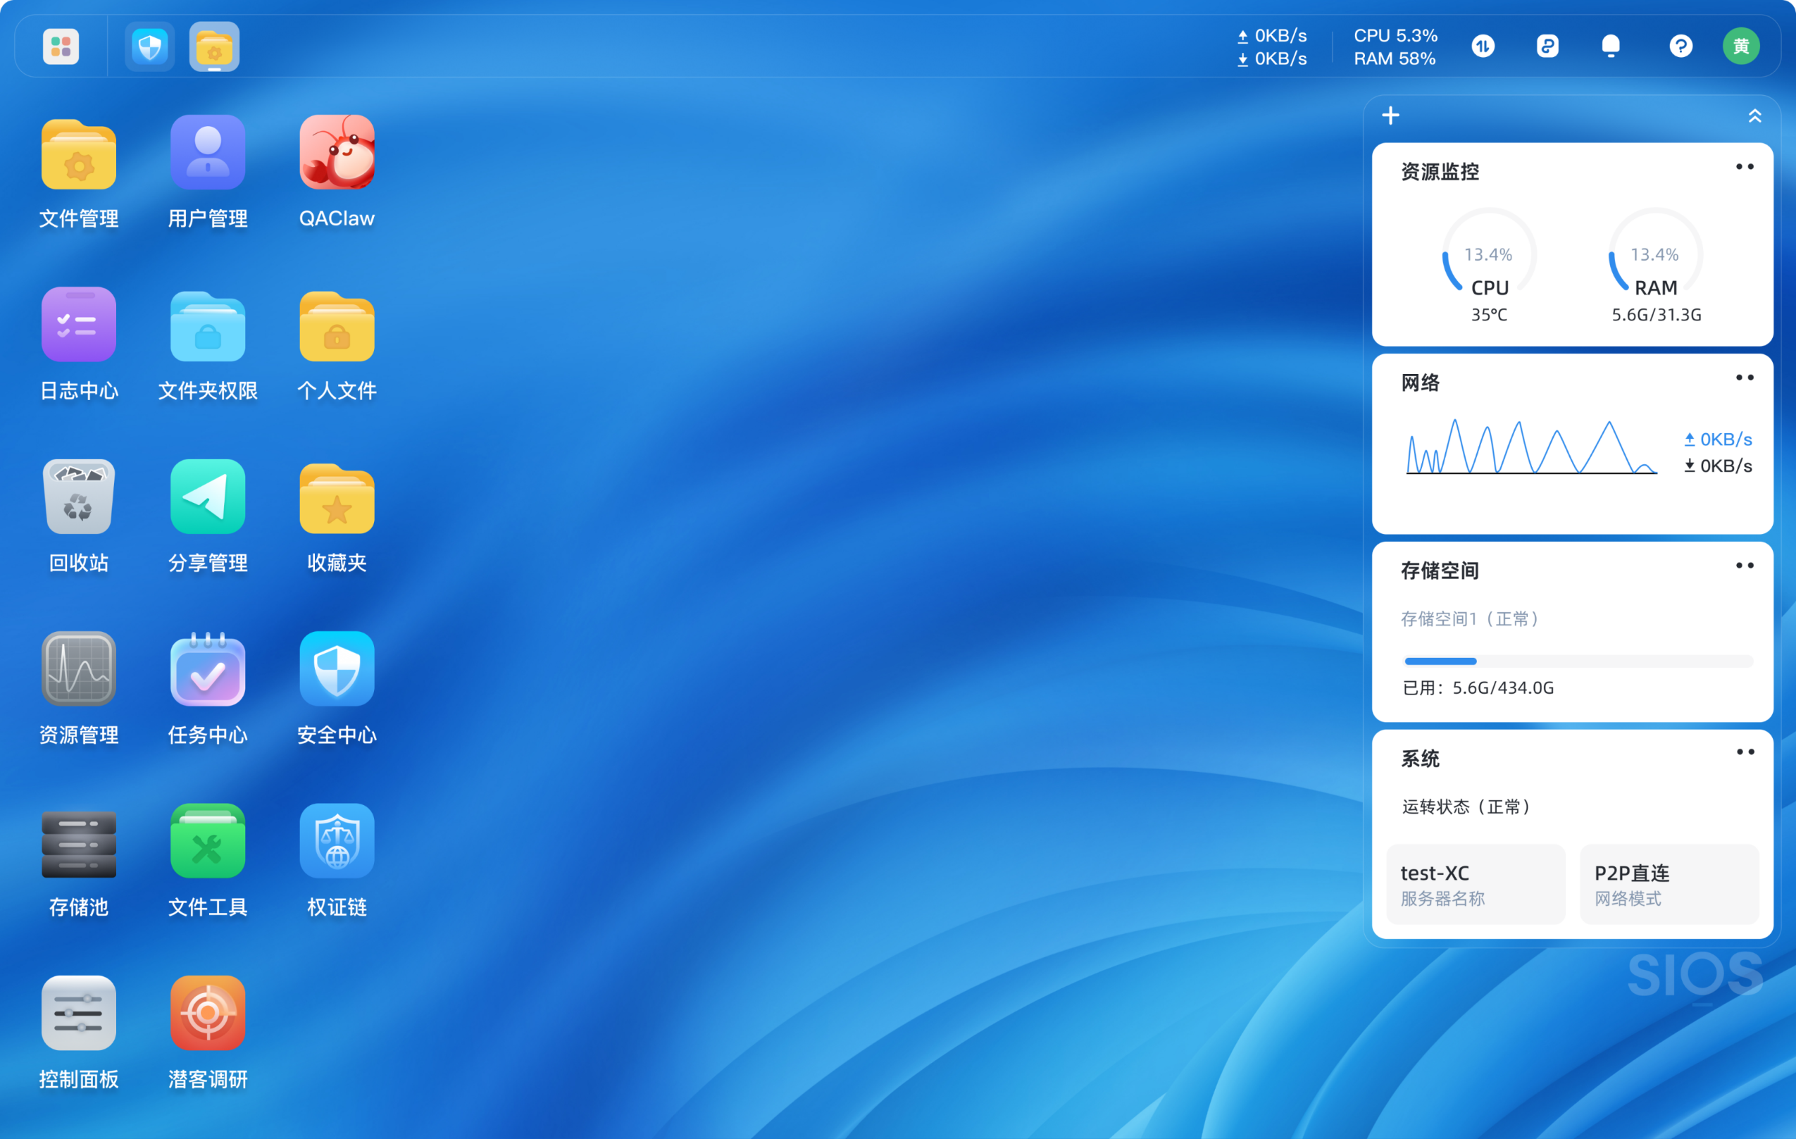Launch the 任务中心 app
This screenshot has height=1139, width=1796.
(x=207, y=669)
